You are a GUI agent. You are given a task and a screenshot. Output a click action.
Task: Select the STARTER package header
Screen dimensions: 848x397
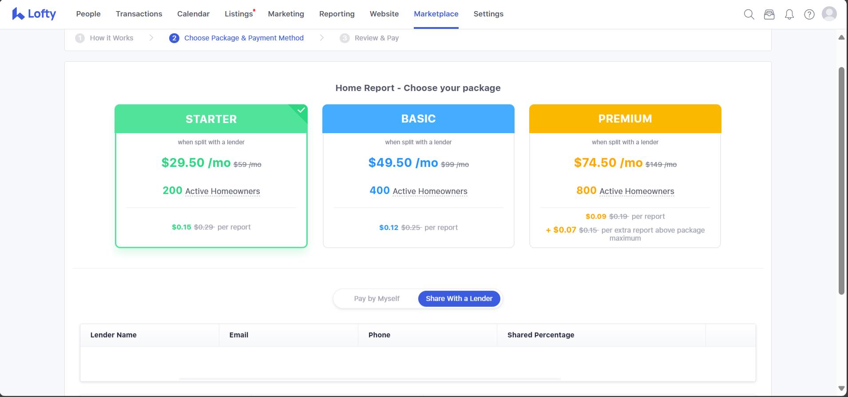click(211, 119)
